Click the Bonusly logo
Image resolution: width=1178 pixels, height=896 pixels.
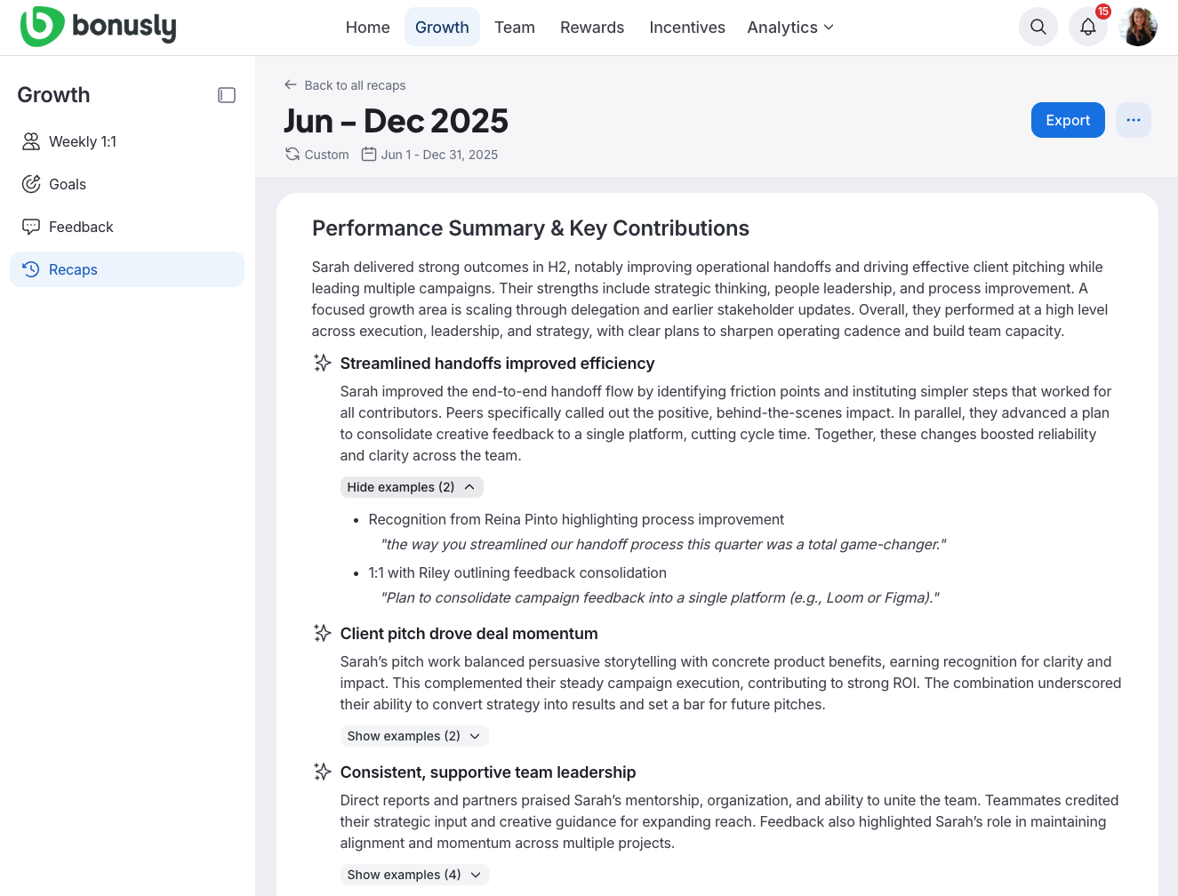98,27
